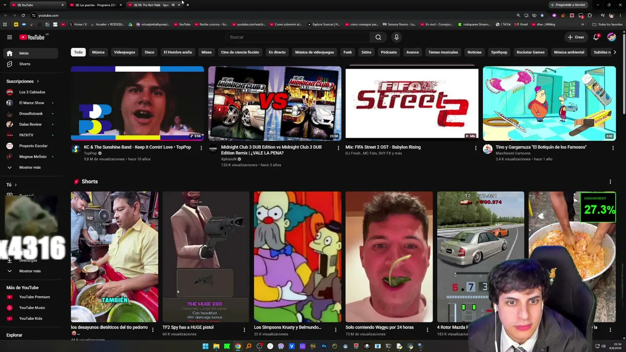Open the notifications bell
The image size is (626, 352).
tap(596, 37)
